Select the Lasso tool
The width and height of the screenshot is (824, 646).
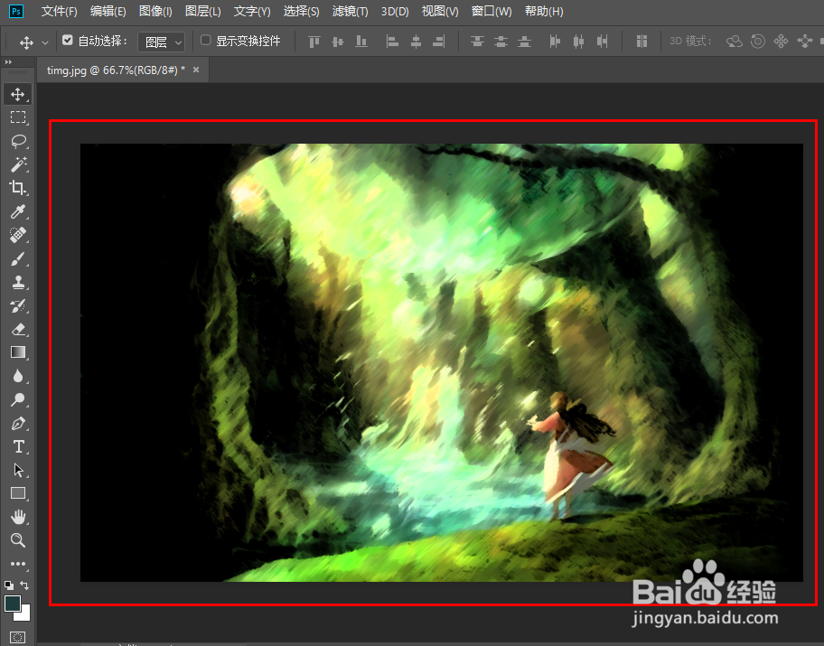[x=18, y=141]
